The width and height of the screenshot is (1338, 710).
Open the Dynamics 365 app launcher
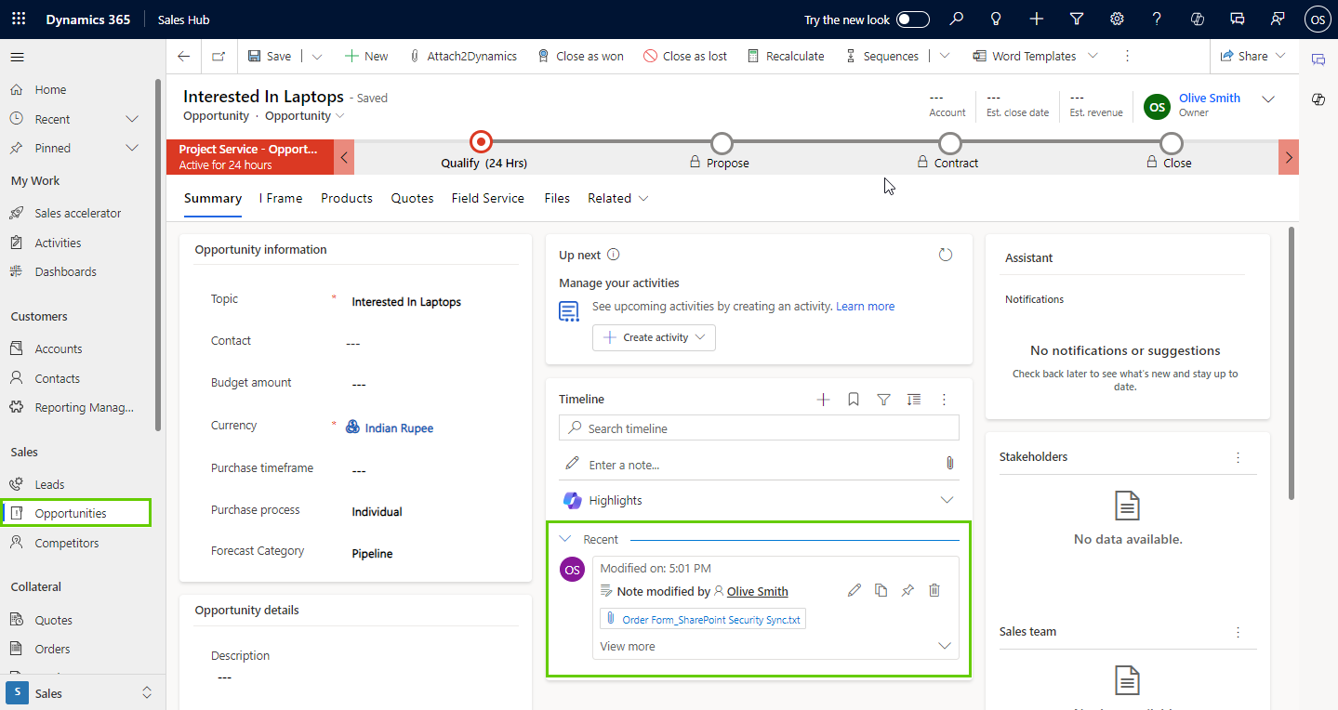click(x=19, y=20)
